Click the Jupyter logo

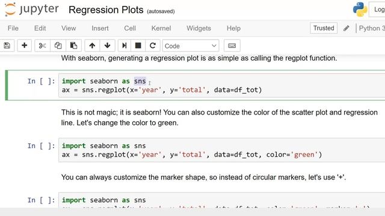pos(31,10)
